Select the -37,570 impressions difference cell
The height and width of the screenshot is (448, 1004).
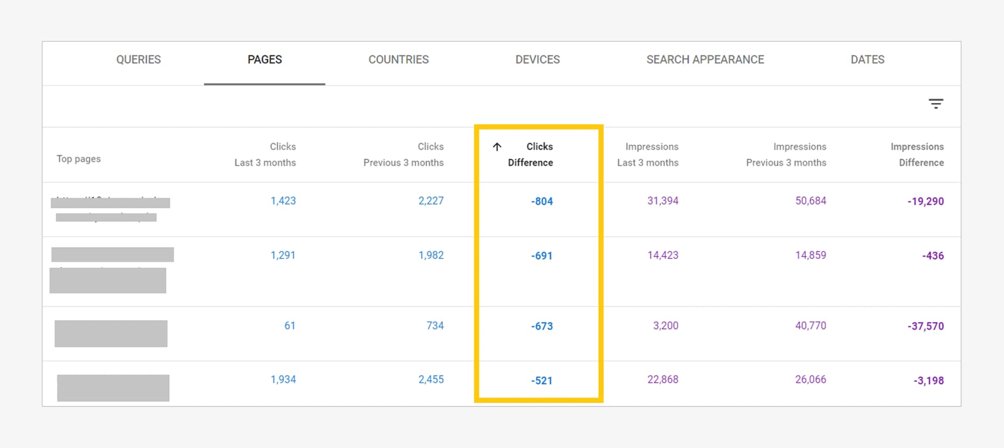click(925, 326)
